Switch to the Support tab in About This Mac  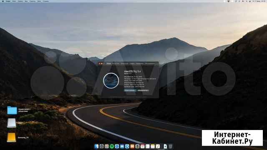point(139,64)
